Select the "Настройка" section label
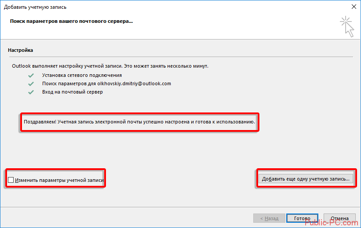The width and height of the screenshot is (361, 228). 20,51
